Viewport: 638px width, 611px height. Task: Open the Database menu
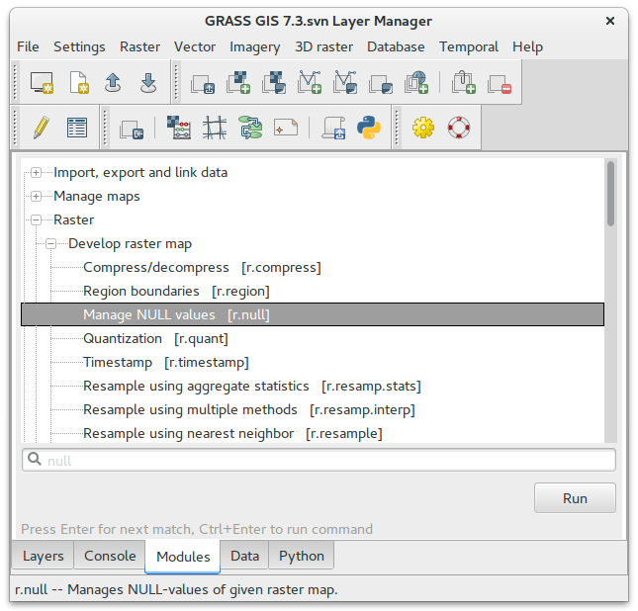pyautogui.click(x=396, y=46)
